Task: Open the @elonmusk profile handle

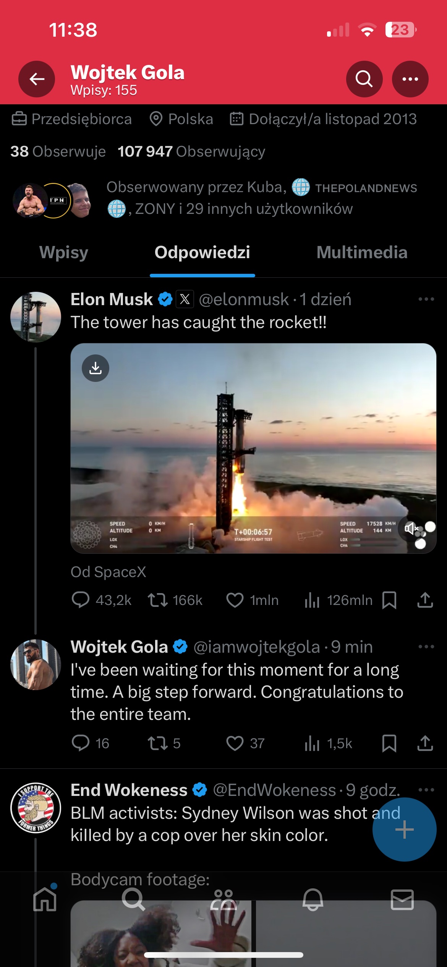Action: pos(244,299)
